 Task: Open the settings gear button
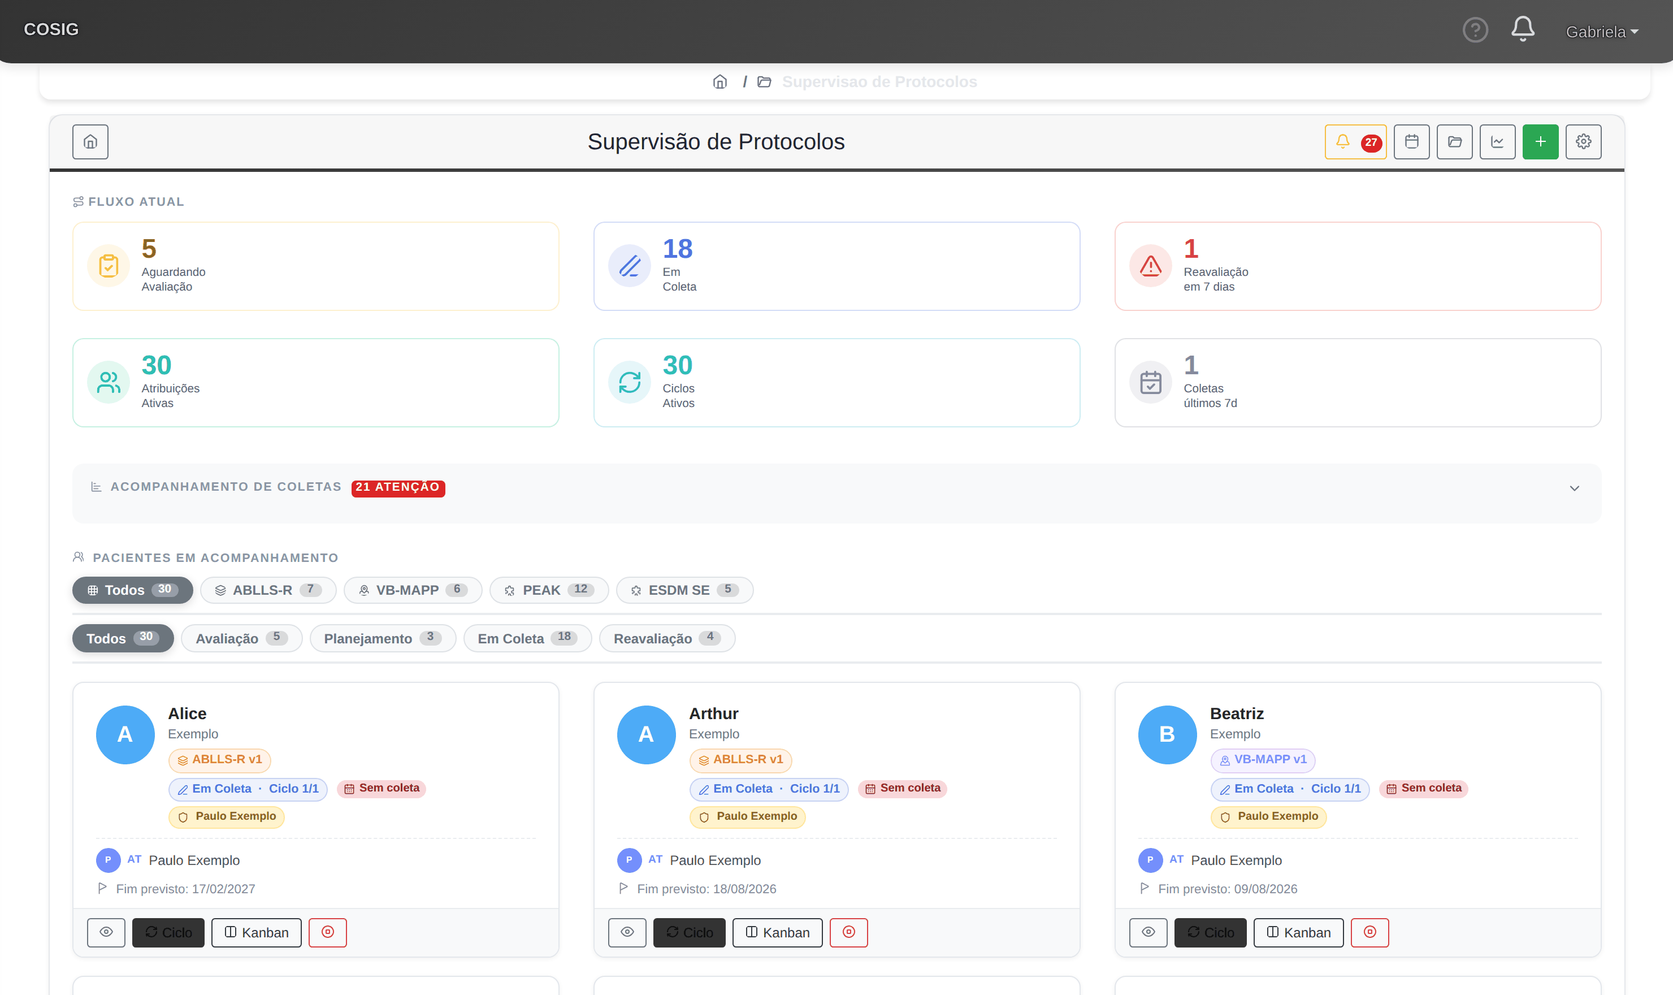tap(1583, 141)
